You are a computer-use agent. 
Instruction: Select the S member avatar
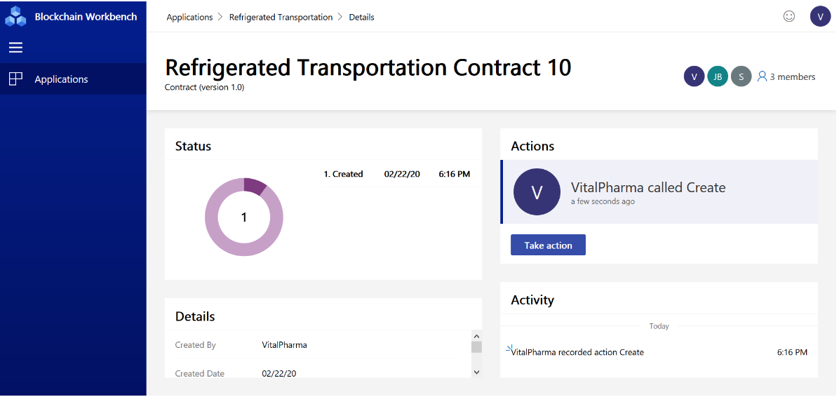(x=741, y=76)
